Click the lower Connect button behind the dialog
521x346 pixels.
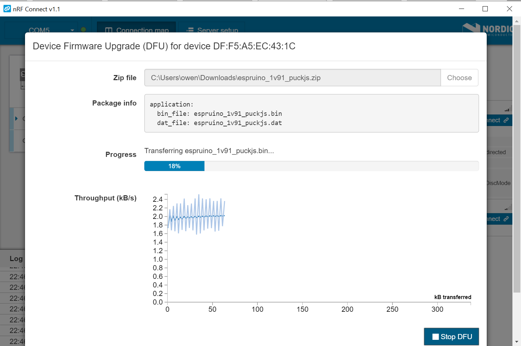(499, 219)
